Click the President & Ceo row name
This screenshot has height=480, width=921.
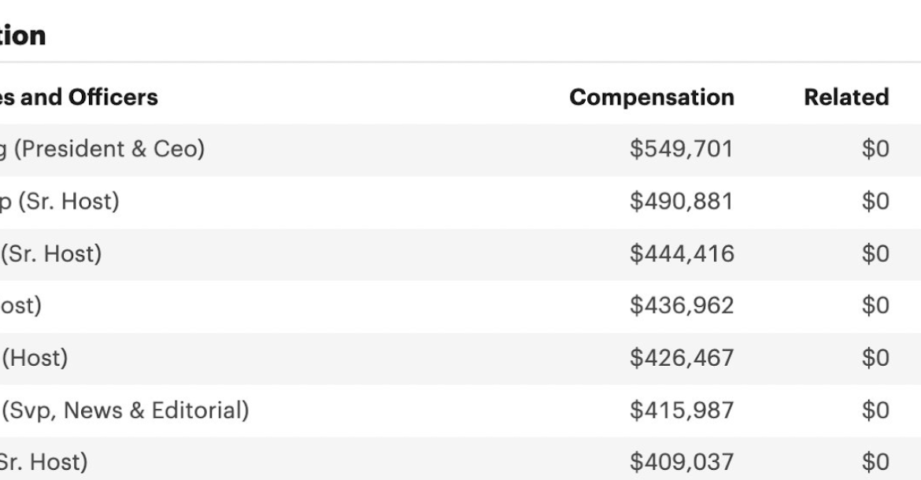(102, 149)
